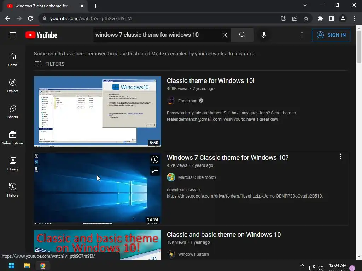
Task: Click '4.7K views' text under Marcus video
Action: point(177,165)
